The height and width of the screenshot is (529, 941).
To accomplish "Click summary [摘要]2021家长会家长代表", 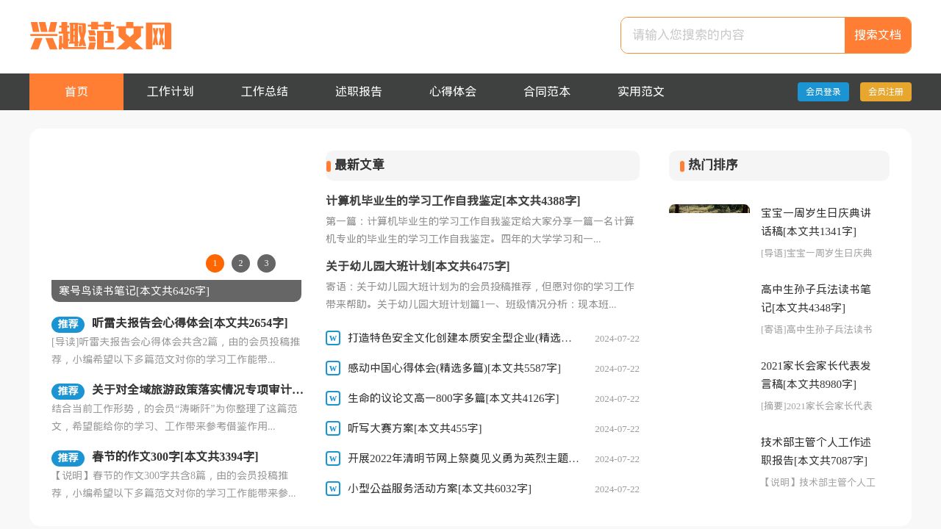I will [817, 406].
